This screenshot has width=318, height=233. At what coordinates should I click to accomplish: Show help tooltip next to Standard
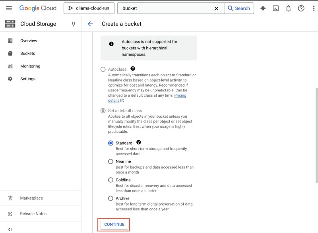(x=138, y=142)
